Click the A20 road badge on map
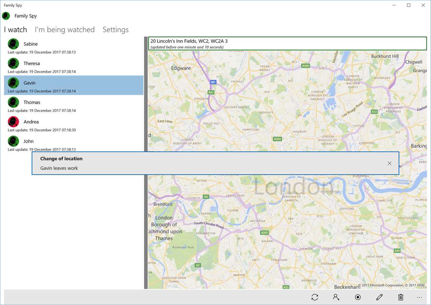 click(397, 250)
